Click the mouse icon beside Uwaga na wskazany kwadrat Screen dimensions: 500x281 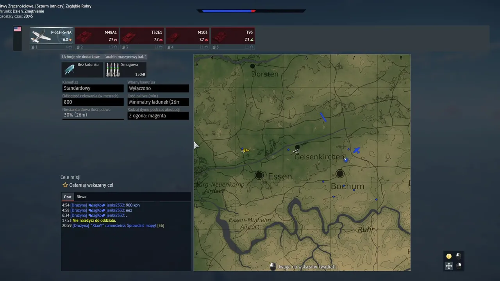273,267
